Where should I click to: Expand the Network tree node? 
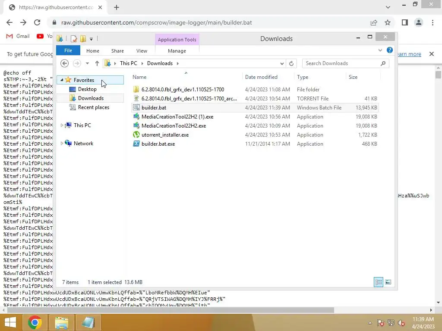tap(62, 143)
